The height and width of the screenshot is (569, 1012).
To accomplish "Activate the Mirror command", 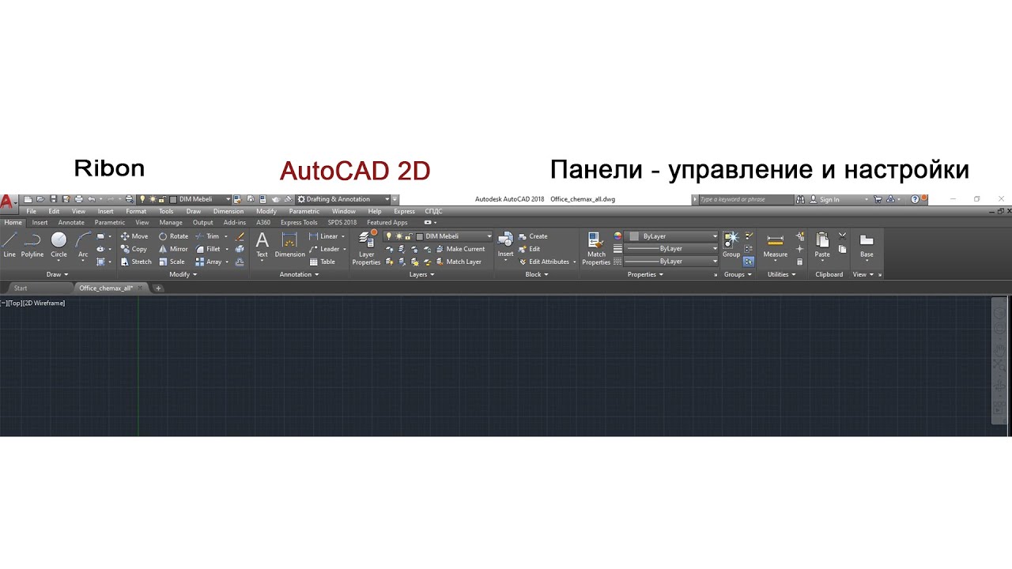I will click(173, 249).
